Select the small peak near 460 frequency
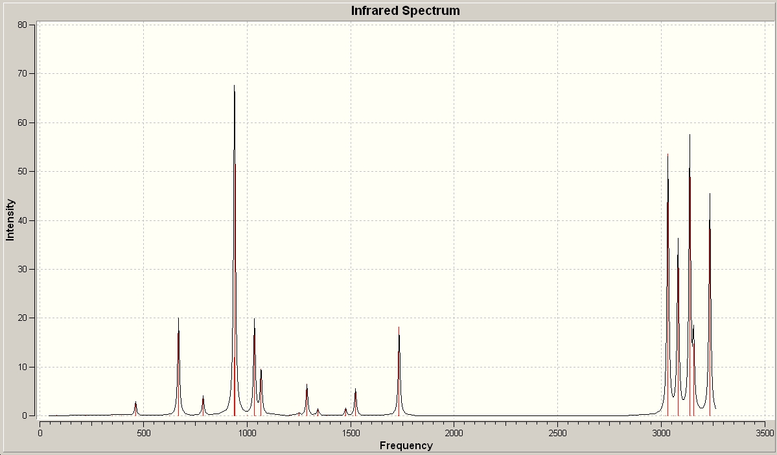 [x=135, y=409]
